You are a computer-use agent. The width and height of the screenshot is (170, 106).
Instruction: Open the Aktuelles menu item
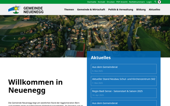pos(154,10)
